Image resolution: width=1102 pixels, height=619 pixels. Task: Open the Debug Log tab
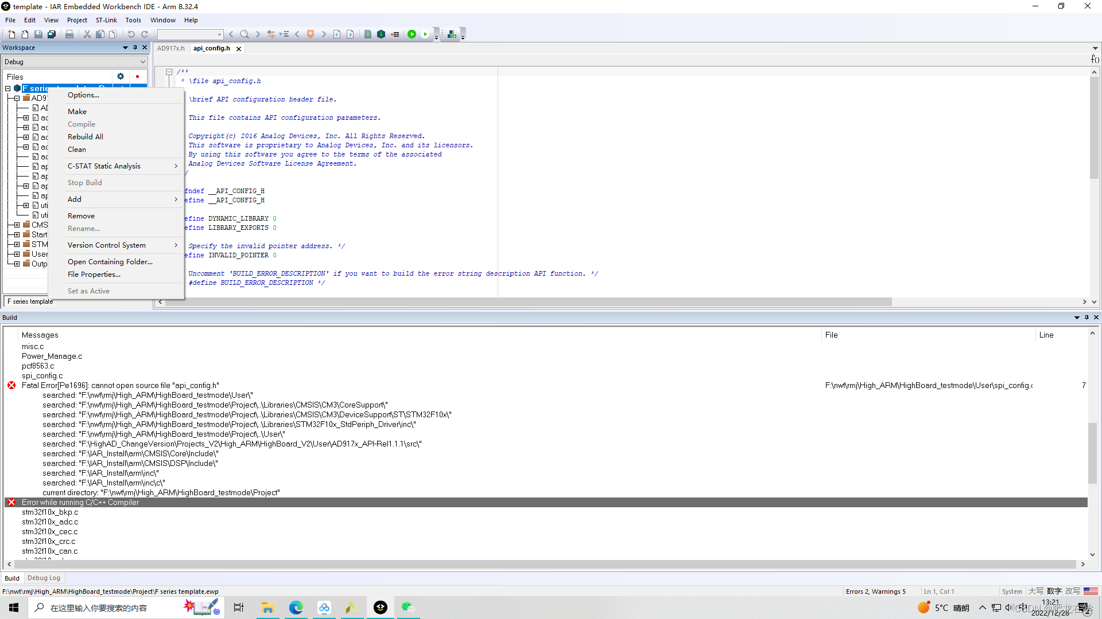coord(44,578)
